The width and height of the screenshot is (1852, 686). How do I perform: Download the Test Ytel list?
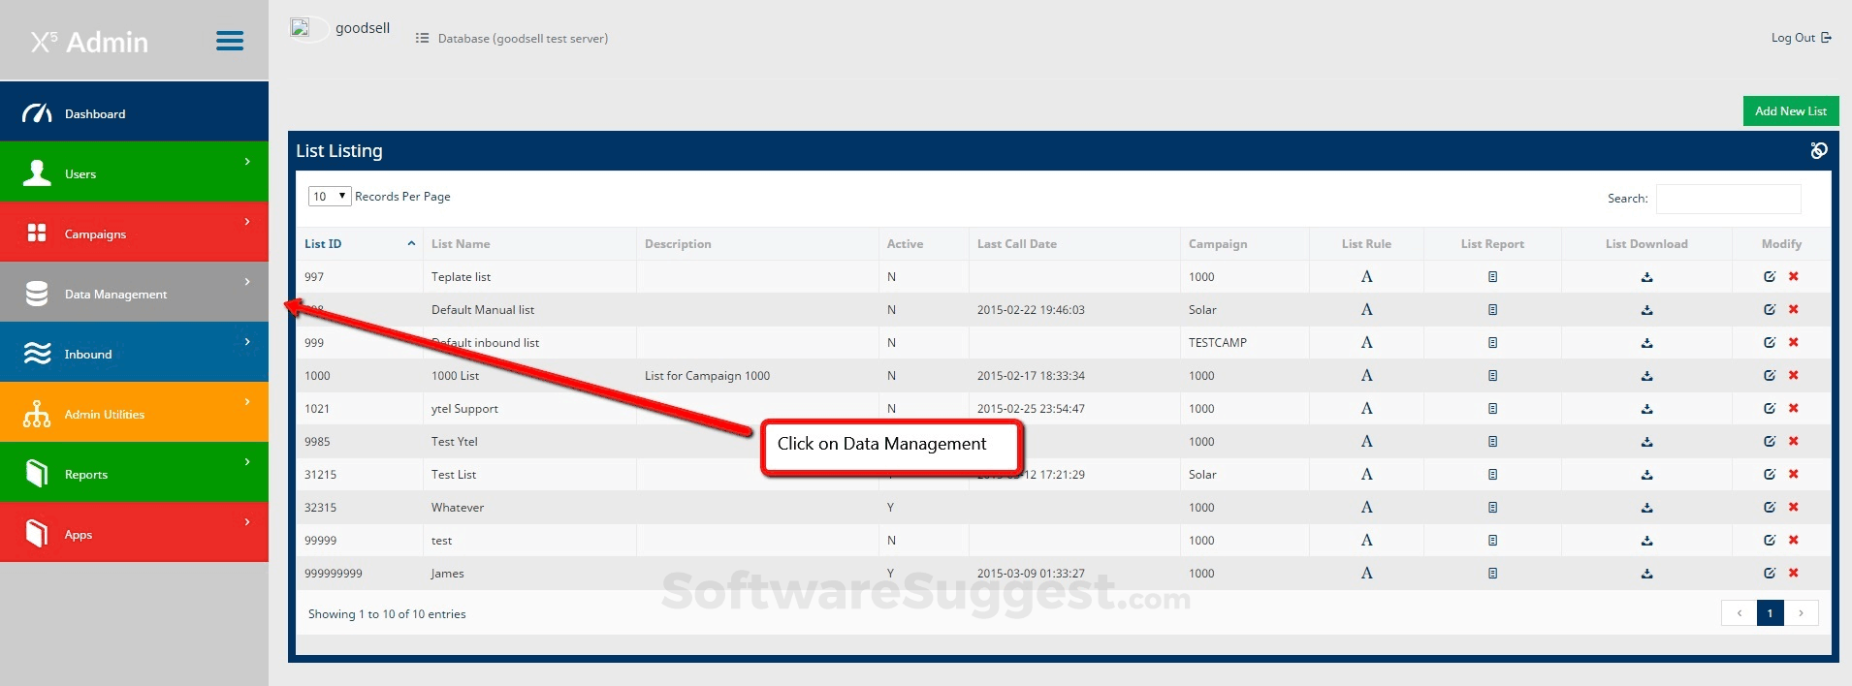1646,442
